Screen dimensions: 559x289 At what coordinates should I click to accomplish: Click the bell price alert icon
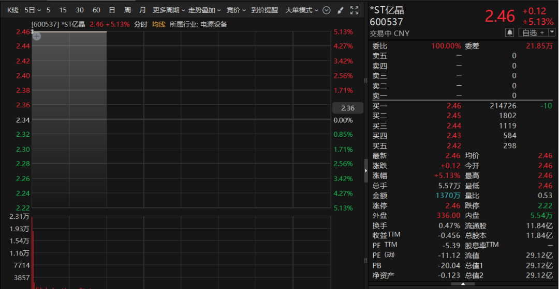pyautogui.click(x=510, y=33)
